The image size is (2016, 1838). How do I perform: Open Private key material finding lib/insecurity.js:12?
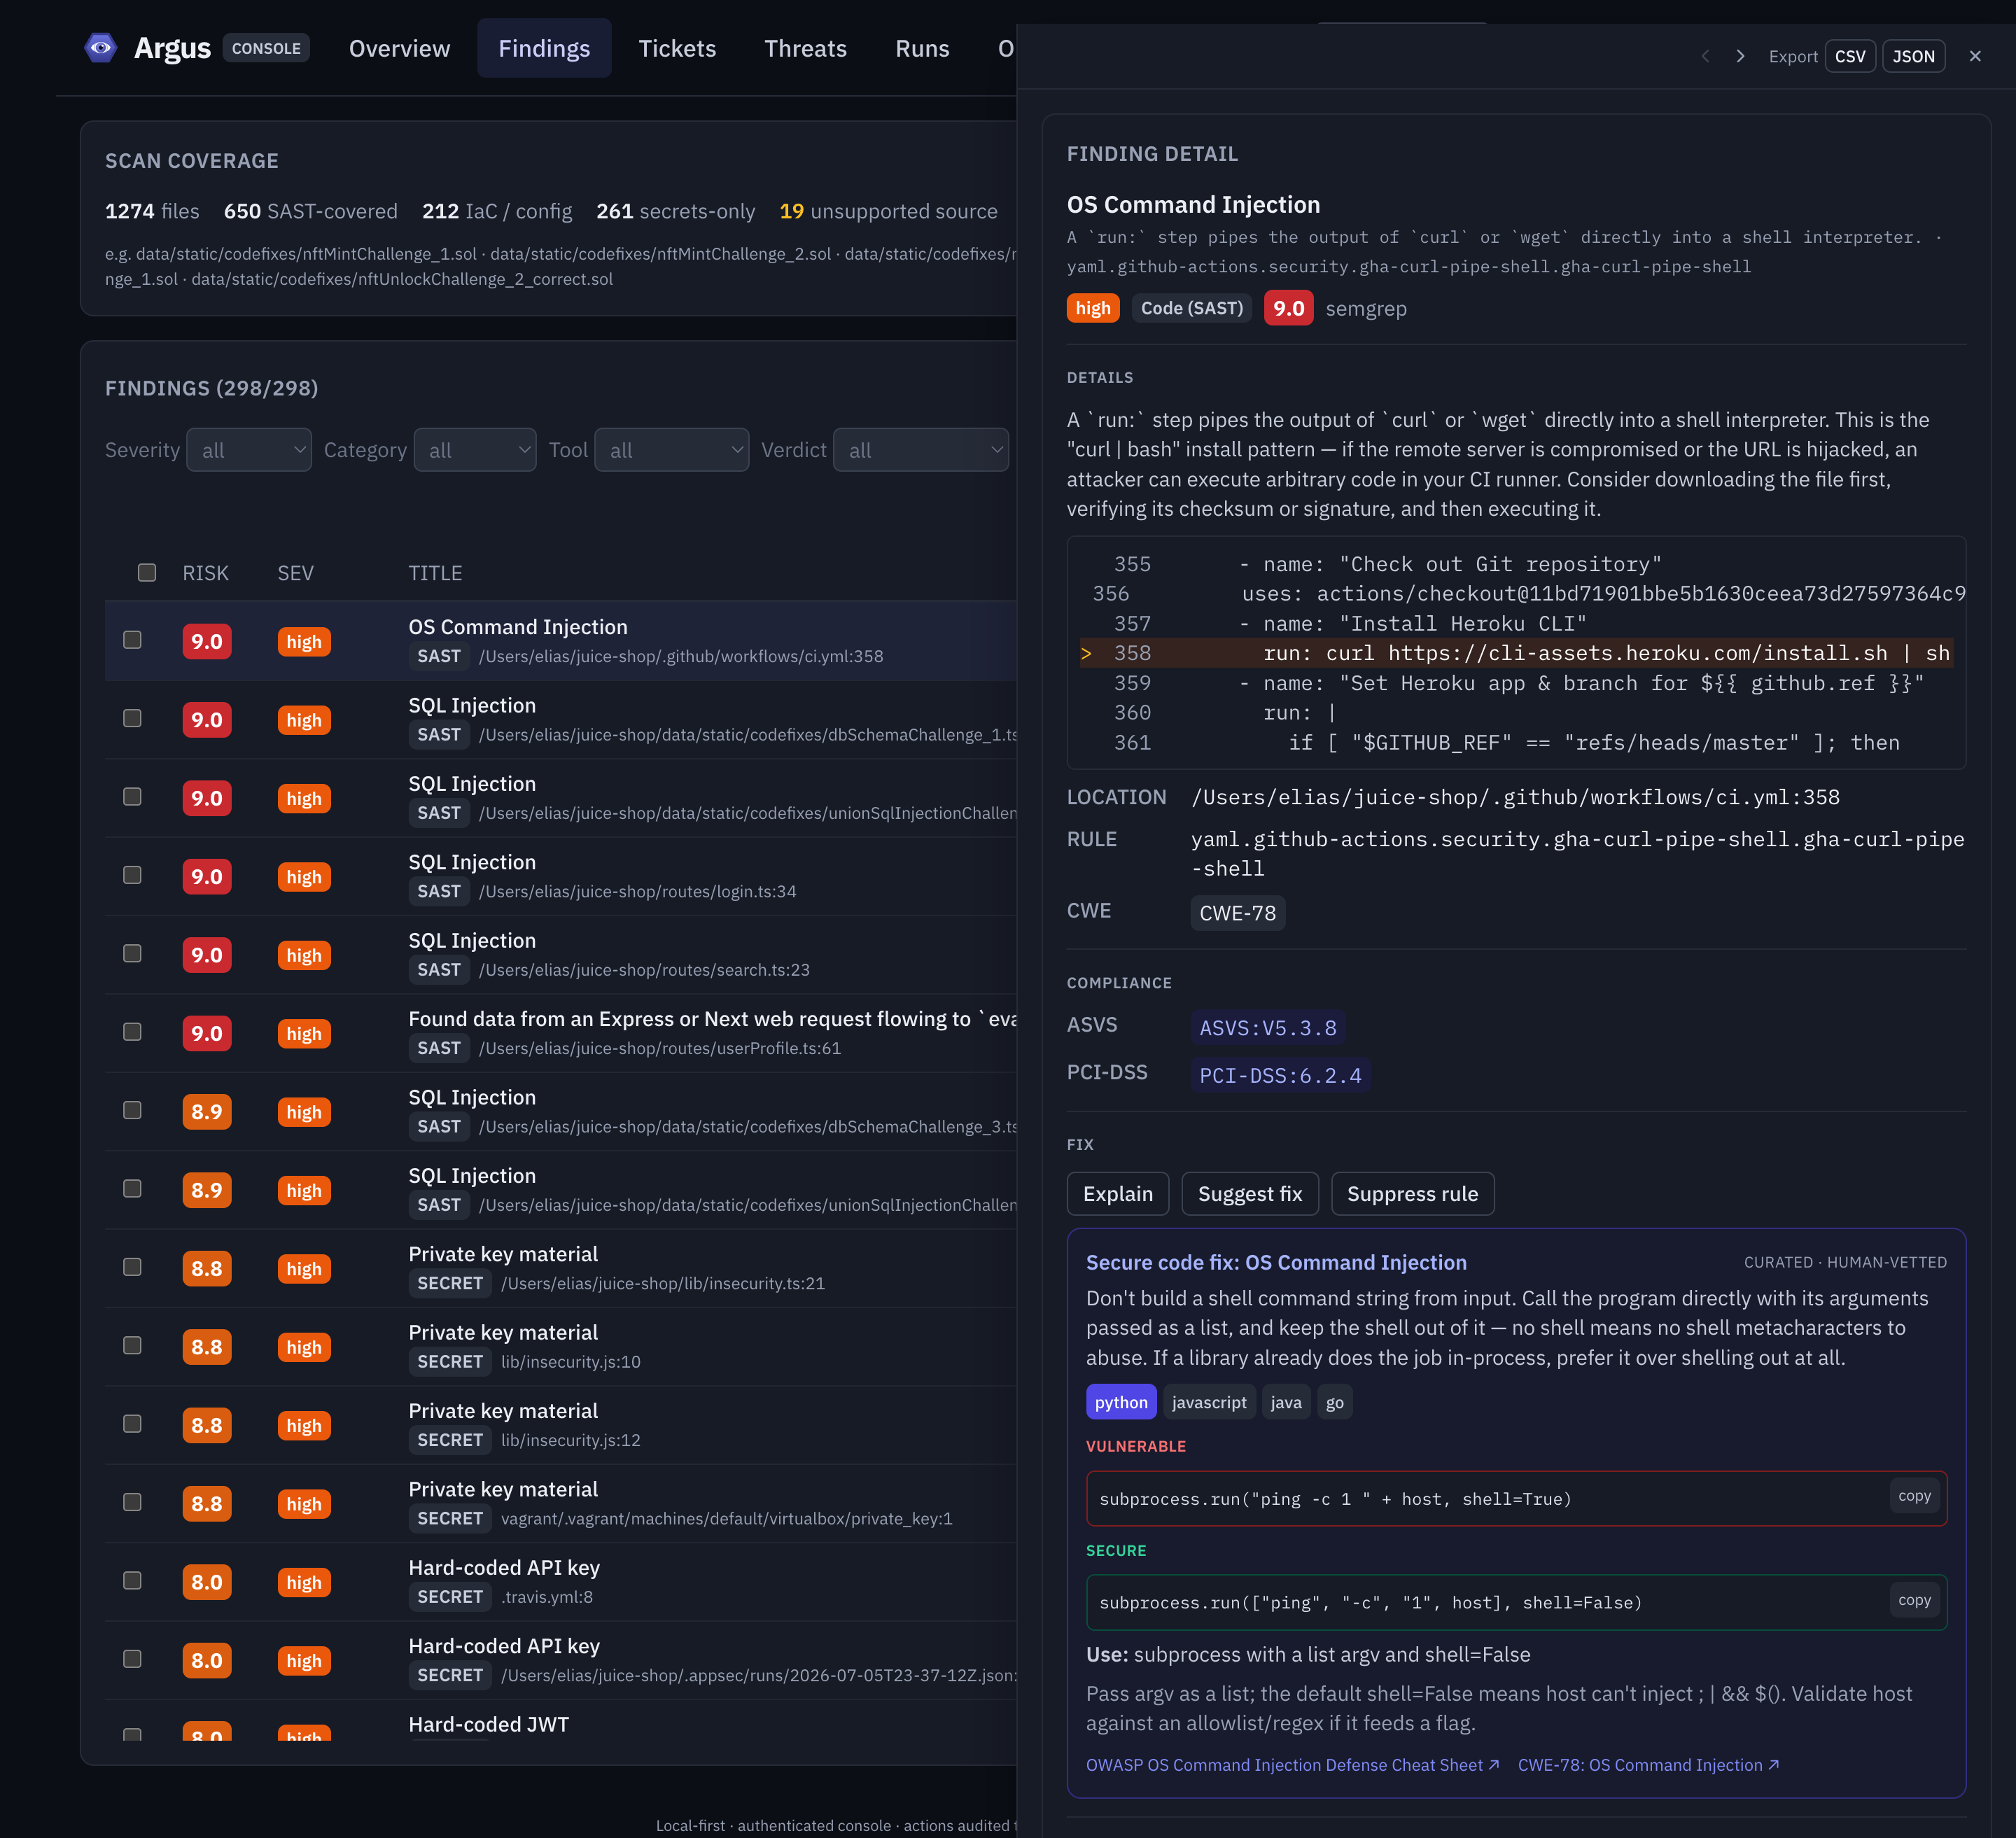click(560, 1424)
